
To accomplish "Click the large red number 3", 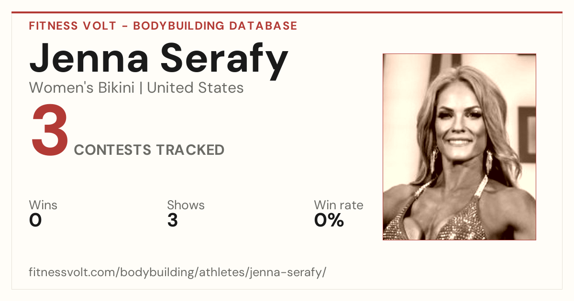I will pyautogui.click(x=50, y=131).
